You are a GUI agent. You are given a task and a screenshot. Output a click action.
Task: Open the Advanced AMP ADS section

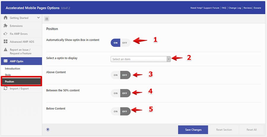point(21,42)
